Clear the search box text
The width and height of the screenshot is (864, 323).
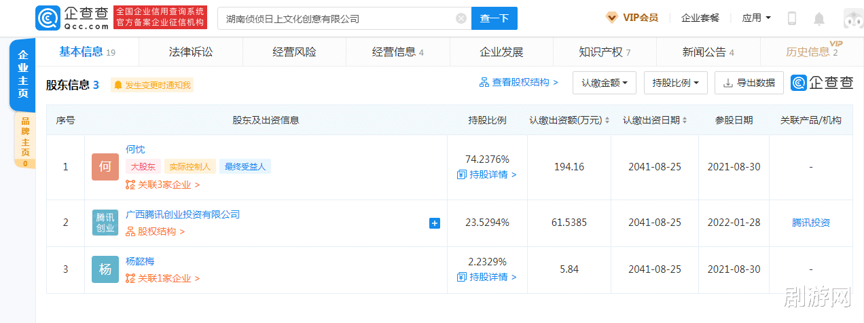pyautogui.click(x=461, y=19)
